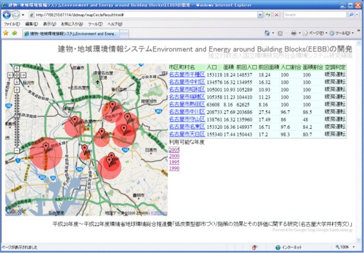The width and height of the screenshot is (364, 253).
Task: Open the 名古屋市熱田区 link
Action: [187, 104]
